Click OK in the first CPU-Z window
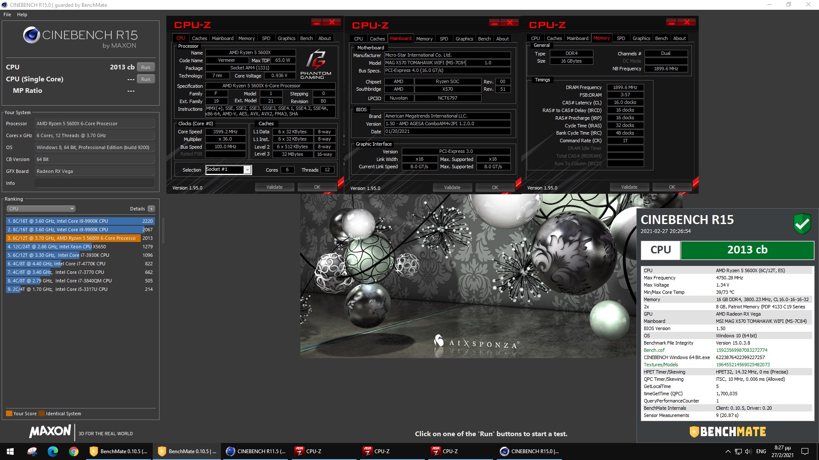This screenshot has width=819, height=460. tap(317, 187)
